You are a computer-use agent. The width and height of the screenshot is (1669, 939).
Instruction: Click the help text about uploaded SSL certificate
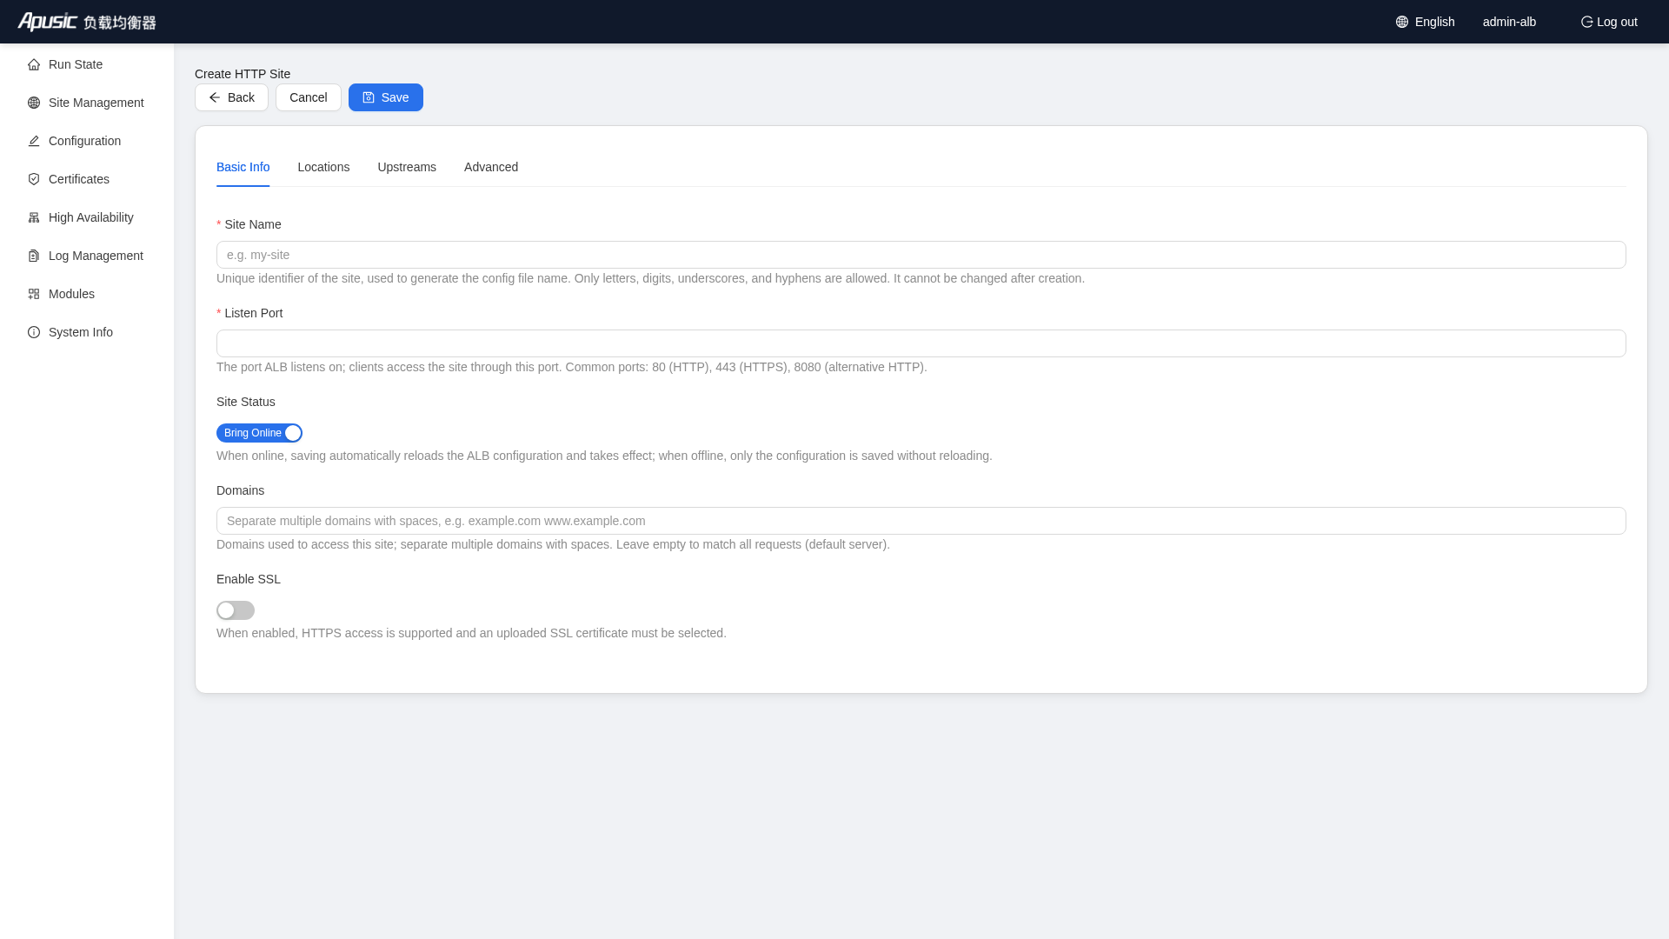tap(471, 633)
